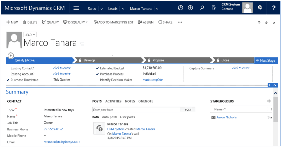Click to enter Existing Contact
281x147 pixels.
click(x=62, y=68)
